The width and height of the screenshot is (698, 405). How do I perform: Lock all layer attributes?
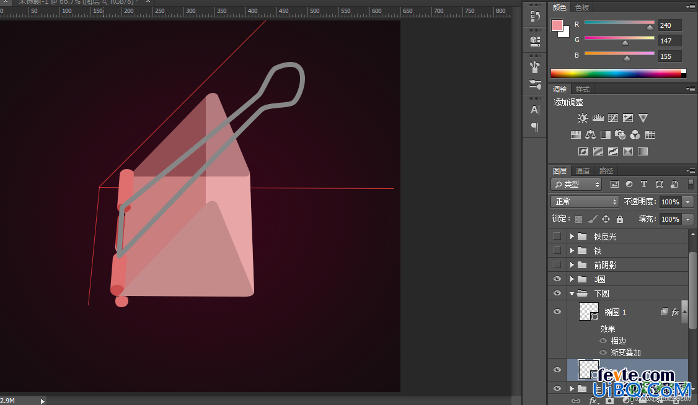[620, 219]
